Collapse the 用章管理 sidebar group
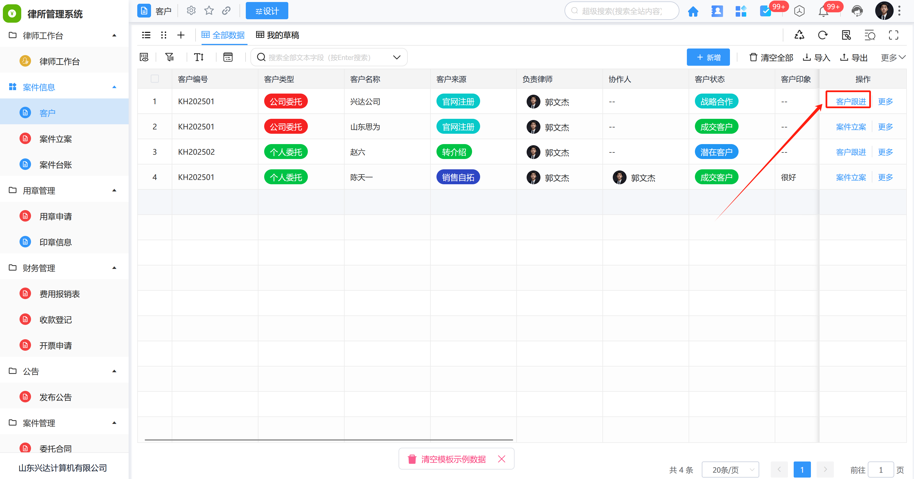The width and height of the screenshot is (914, 479). (x=114, y=190)
